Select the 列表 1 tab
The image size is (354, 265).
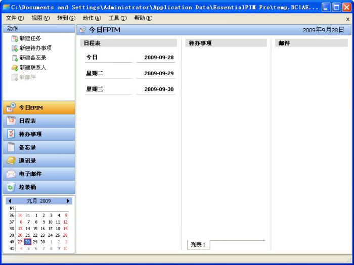point(198,245)
